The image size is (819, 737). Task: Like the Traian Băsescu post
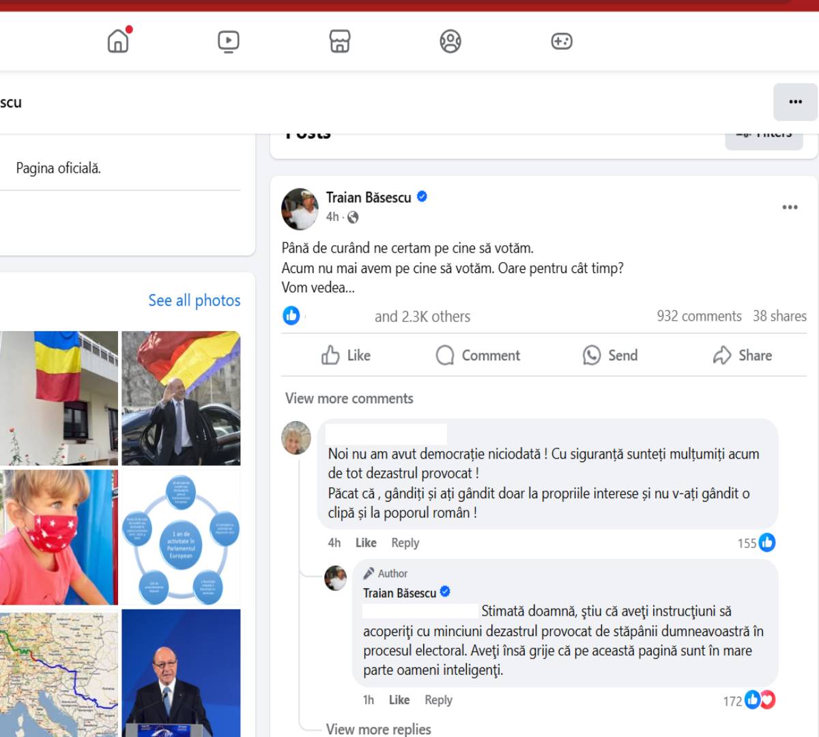(x=346, y=356)
